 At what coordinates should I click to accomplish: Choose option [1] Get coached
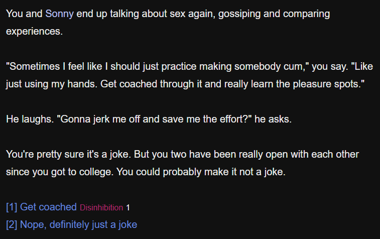(41, 207)
